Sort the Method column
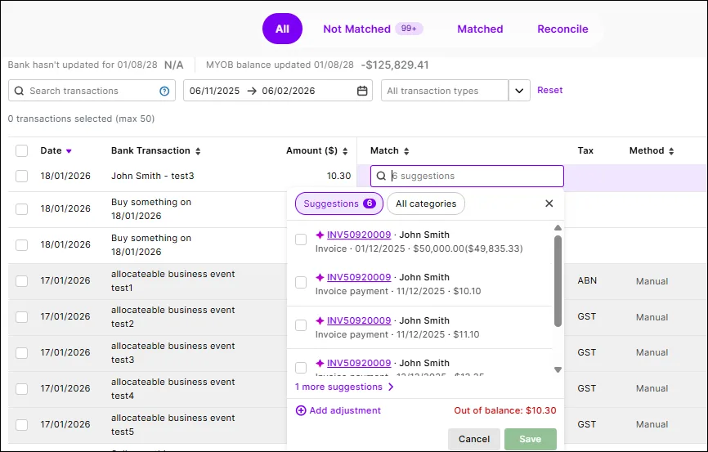Screen dimensions: 708x452 [671, 151]
